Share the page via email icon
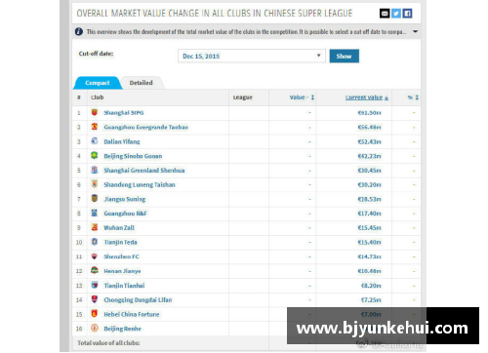 pyautogui.click(x=385, y=14)
